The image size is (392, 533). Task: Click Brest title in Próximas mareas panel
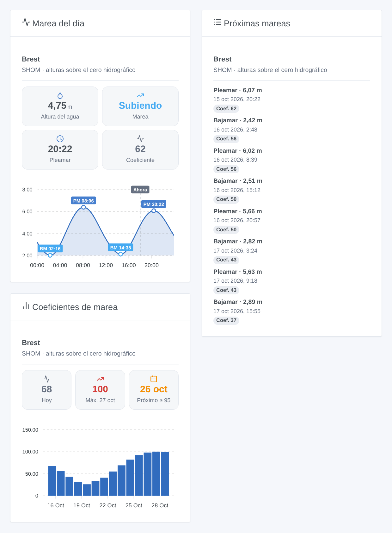(x=222, y=59)
